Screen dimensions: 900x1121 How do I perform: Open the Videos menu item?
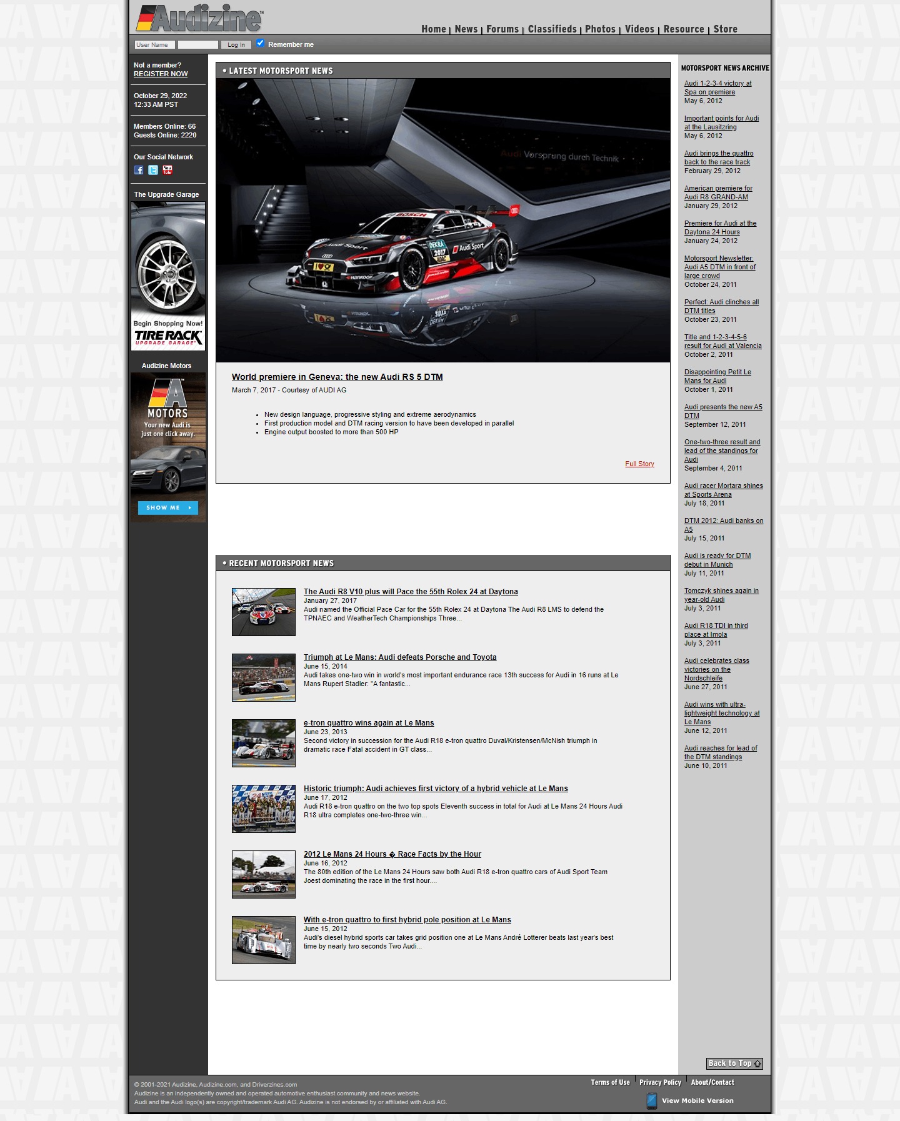click(x=639, y=29)
